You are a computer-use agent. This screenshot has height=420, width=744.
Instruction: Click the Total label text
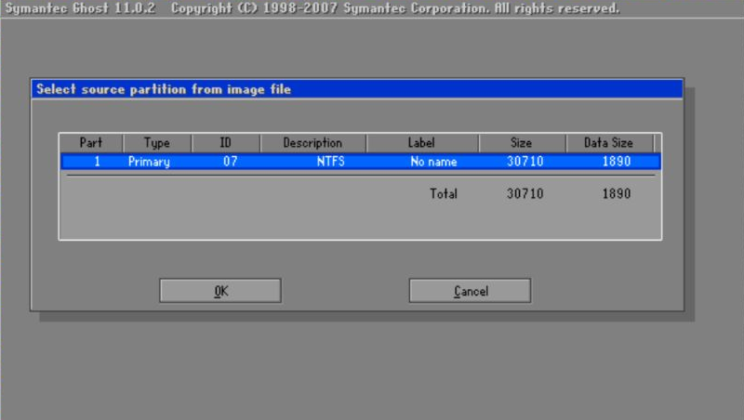pyautogui.click(x=443, y=194)
